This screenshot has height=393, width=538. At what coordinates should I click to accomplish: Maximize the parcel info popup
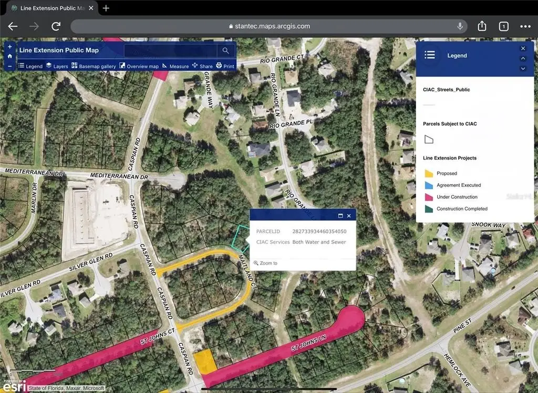[340, 216]
